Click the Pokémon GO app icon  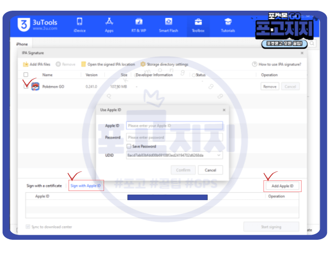pyautogui.click(x=35, y=86)
